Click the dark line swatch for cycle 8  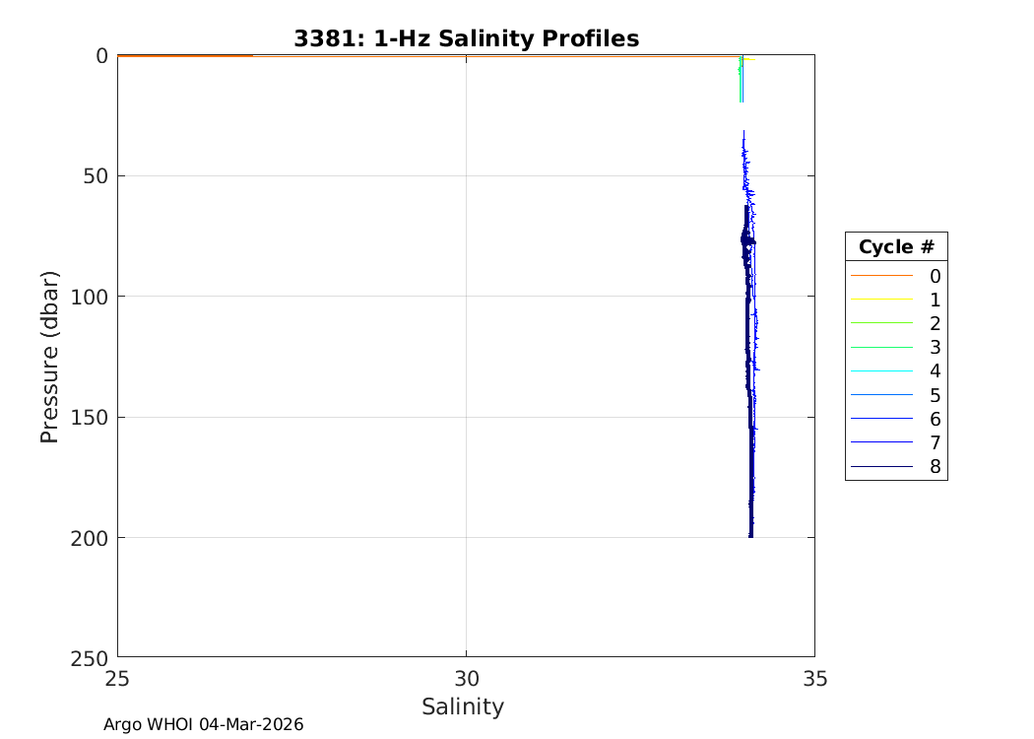[x=881, y=466]
